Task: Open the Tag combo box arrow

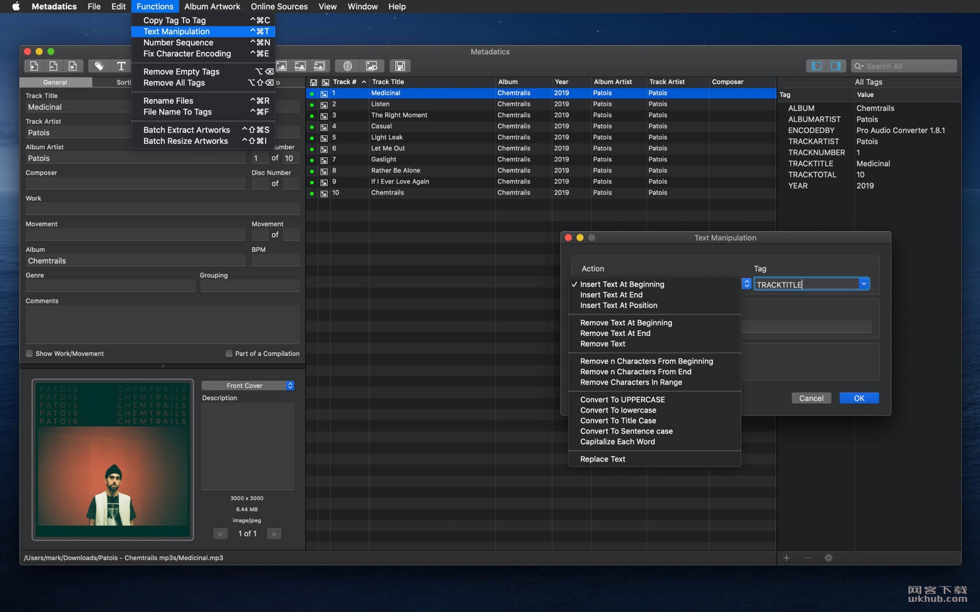Action: pos(864,284)
